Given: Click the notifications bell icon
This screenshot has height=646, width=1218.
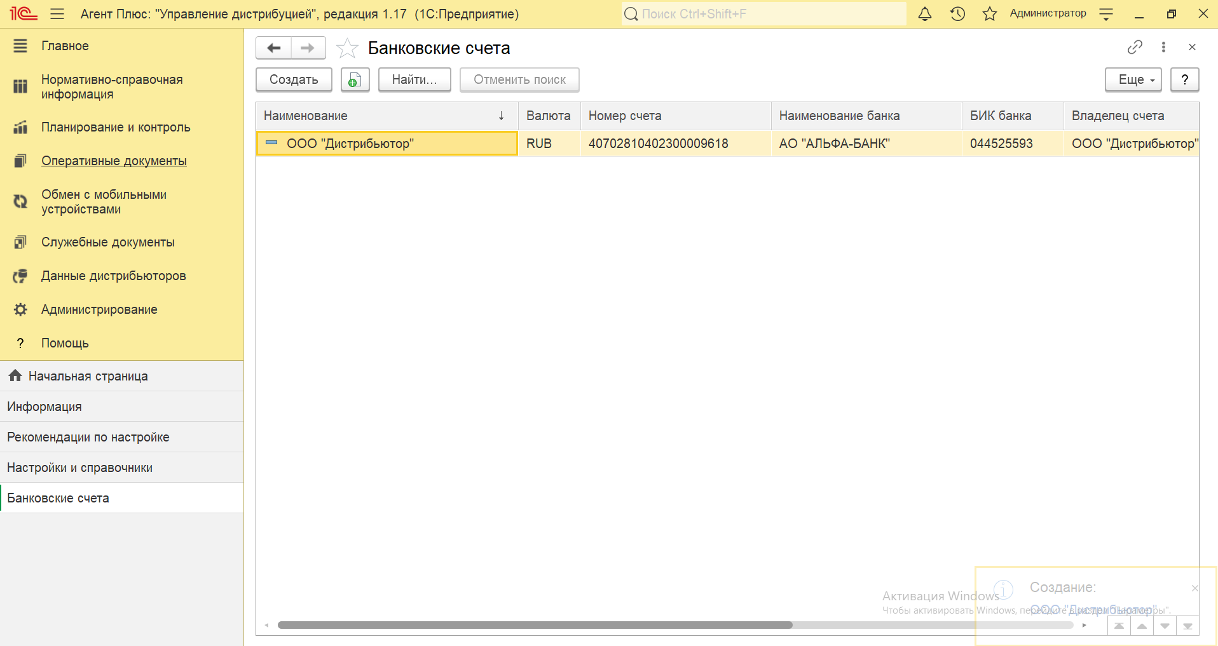Looking at the screenshot, I should click(x=925, y=14).
